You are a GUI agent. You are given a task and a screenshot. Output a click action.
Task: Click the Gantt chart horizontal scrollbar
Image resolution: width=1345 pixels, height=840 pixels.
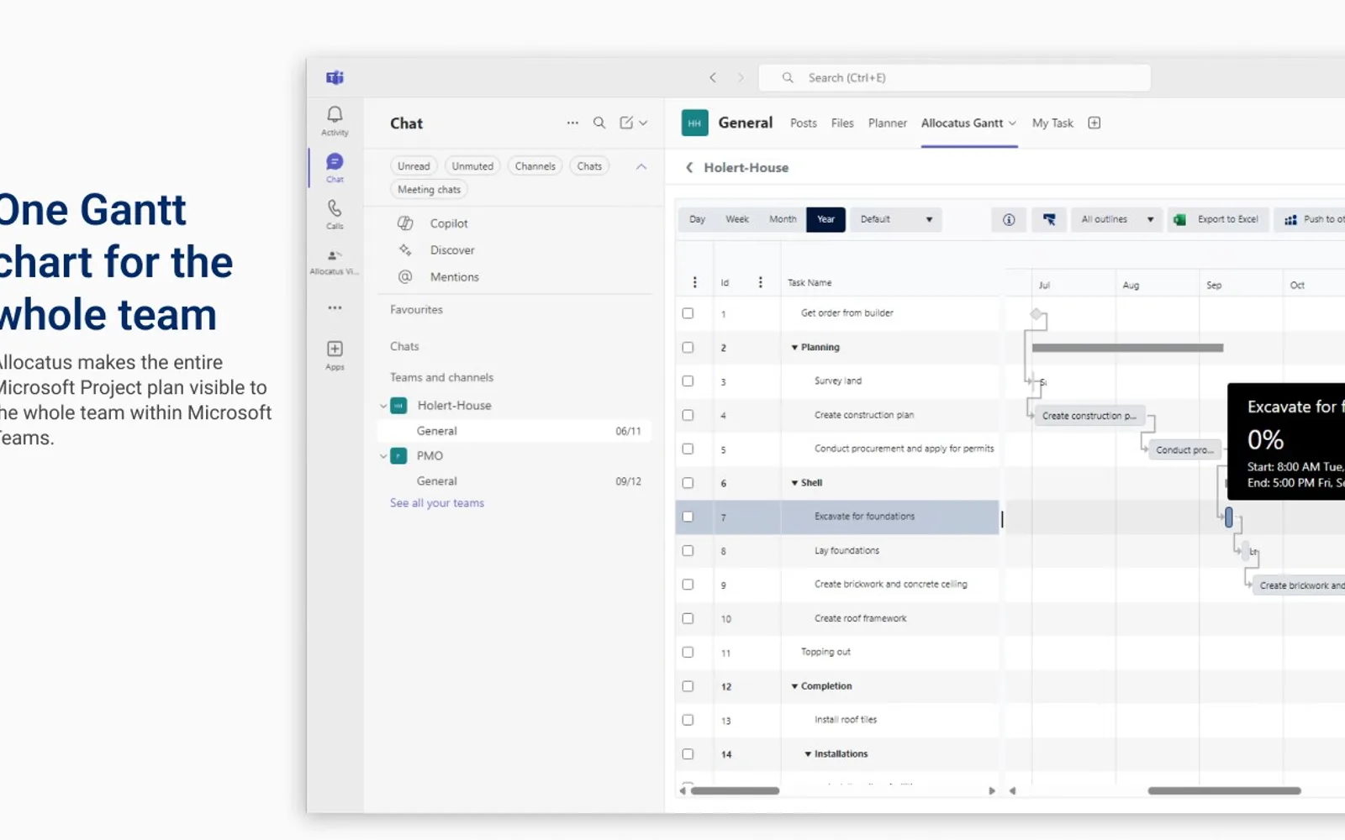coord(1224,790)
